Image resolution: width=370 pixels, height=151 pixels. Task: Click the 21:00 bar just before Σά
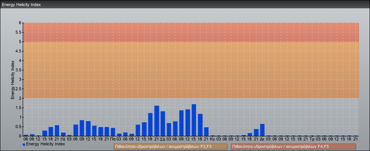pyautogui.click(x=157, y=121)
